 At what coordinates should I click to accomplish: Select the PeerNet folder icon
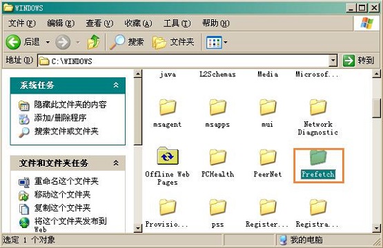pyautogui.click(x=268, y=157)
